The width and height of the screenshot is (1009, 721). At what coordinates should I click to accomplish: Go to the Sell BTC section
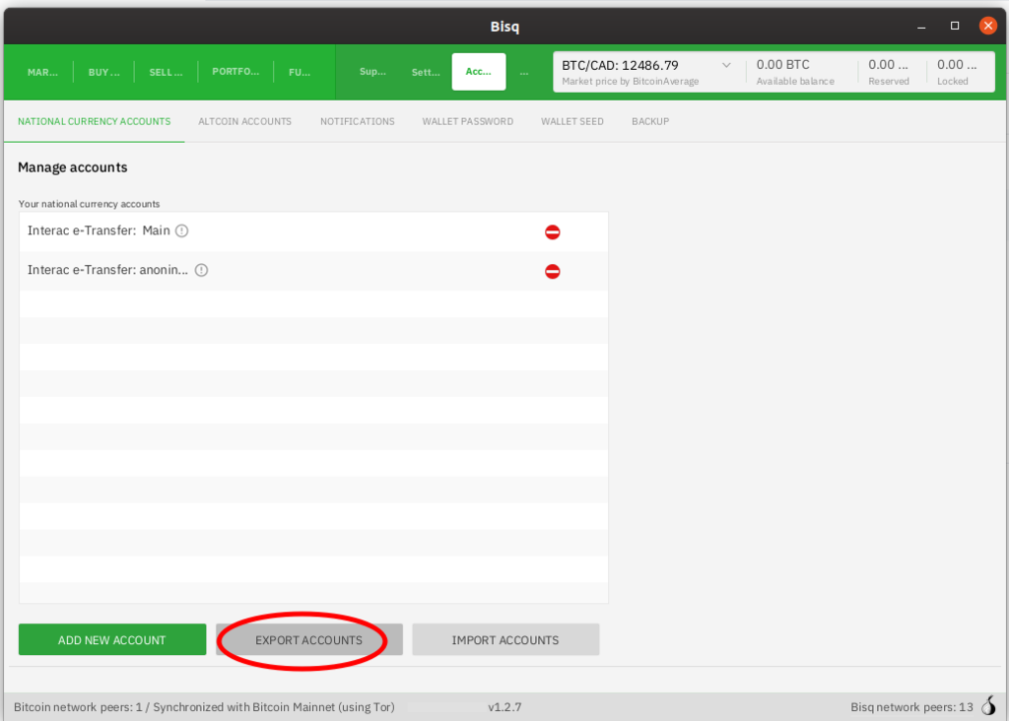tap(166, 72)
